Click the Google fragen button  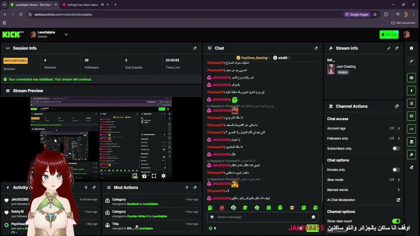[357, 14]
